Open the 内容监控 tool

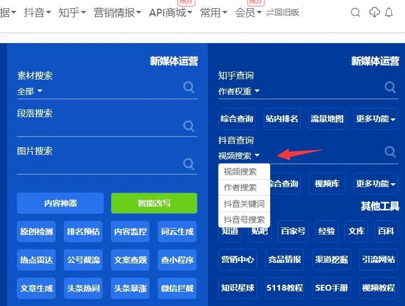[x=130, y=231]
